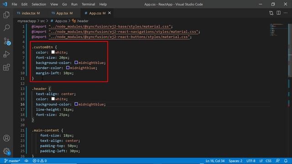Select the App.css tab
Viewport: 292px width, 164px height.
[x=97, y=13]
